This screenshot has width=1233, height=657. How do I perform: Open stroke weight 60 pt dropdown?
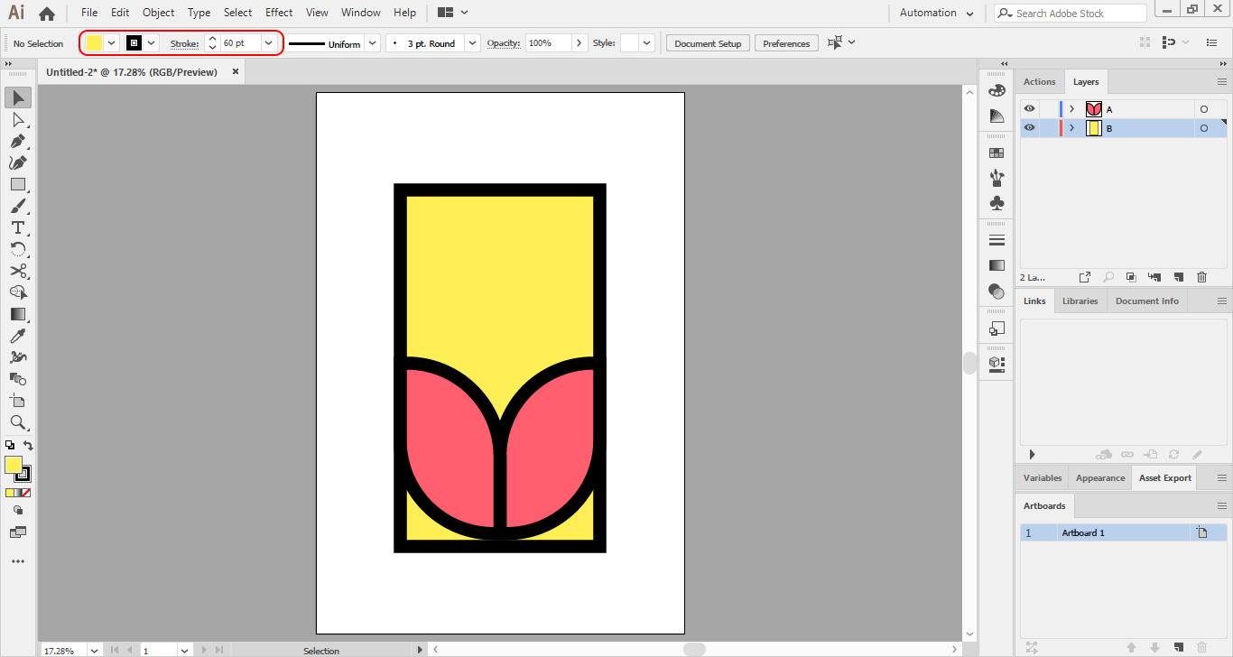pyautogui.click(x=268, y=43)
